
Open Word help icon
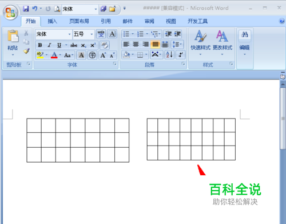point(281,21)
